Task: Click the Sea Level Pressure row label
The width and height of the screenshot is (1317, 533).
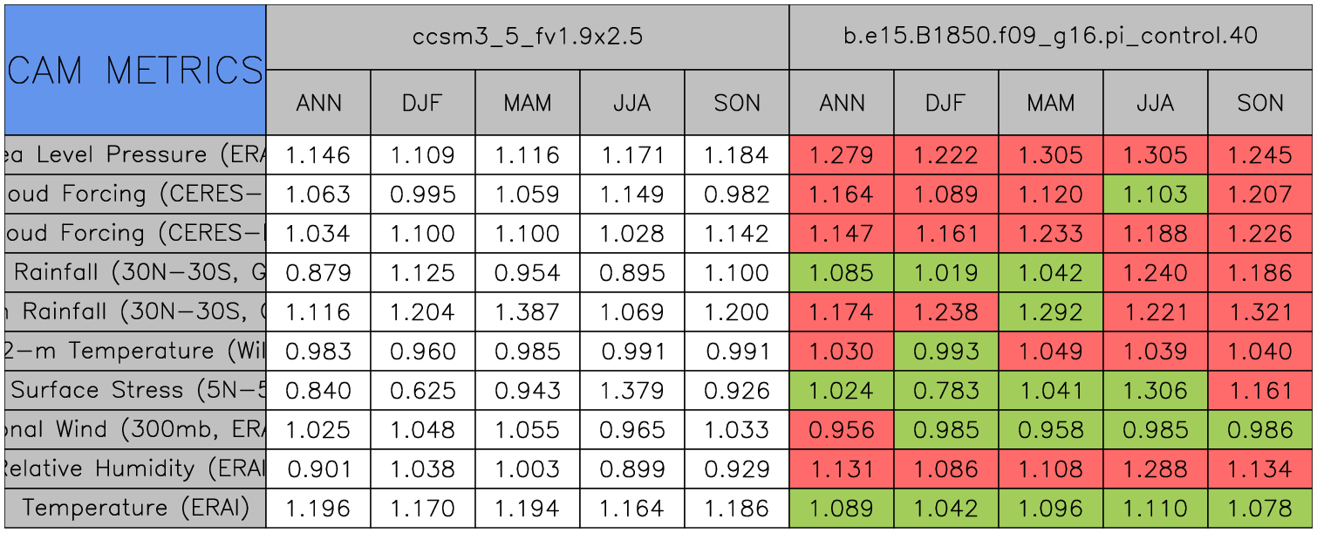Action: click(134, 155)
